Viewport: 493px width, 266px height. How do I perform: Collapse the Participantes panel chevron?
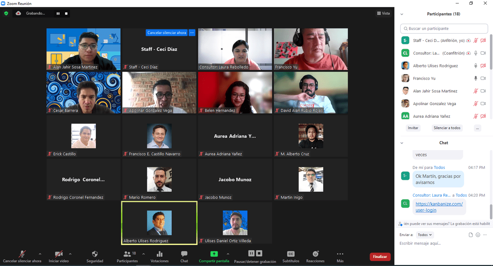(402, 14)
